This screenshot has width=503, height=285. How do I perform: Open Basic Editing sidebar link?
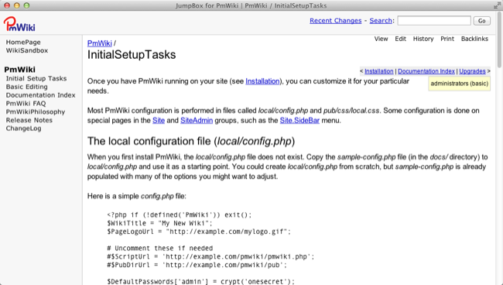[x=26, y=87]
